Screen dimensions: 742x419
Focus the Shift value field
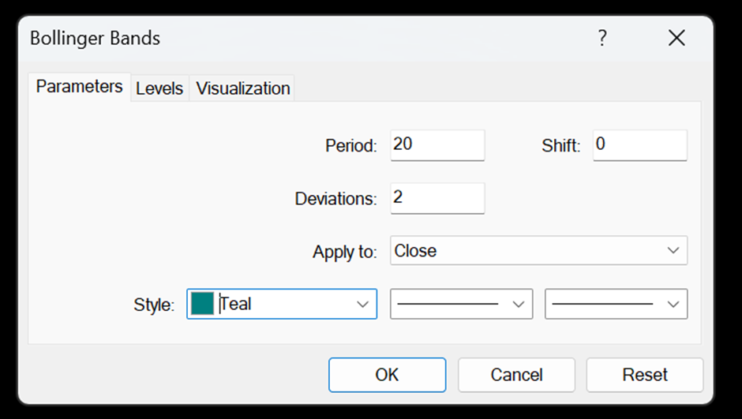[639, 145]
